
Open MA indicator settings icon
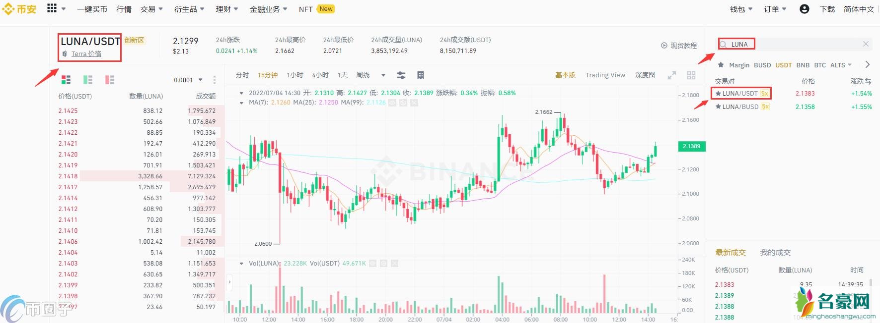(x=403, y=103)
